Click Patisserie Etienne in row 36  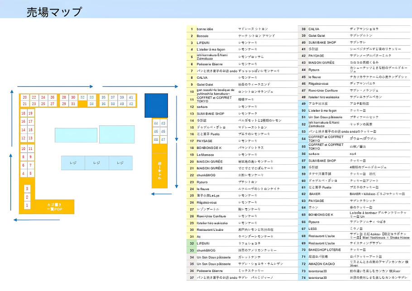point(210,271)
